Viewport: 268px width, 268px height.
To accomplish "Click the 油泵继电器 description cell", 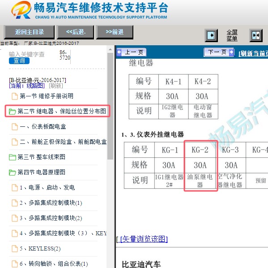I will tap(200, 181).
